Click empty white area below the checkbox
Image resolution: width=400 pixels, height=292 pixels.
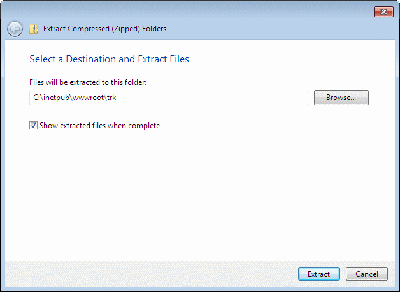(200, 194)
